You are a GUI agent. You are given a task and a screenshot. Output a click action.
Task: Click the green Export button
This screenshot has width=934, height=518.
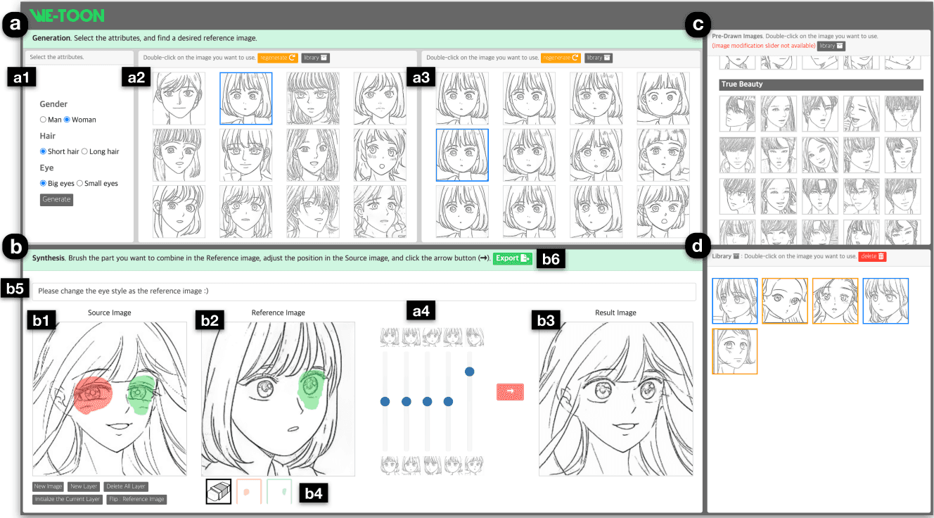click(x=512, y=258)
